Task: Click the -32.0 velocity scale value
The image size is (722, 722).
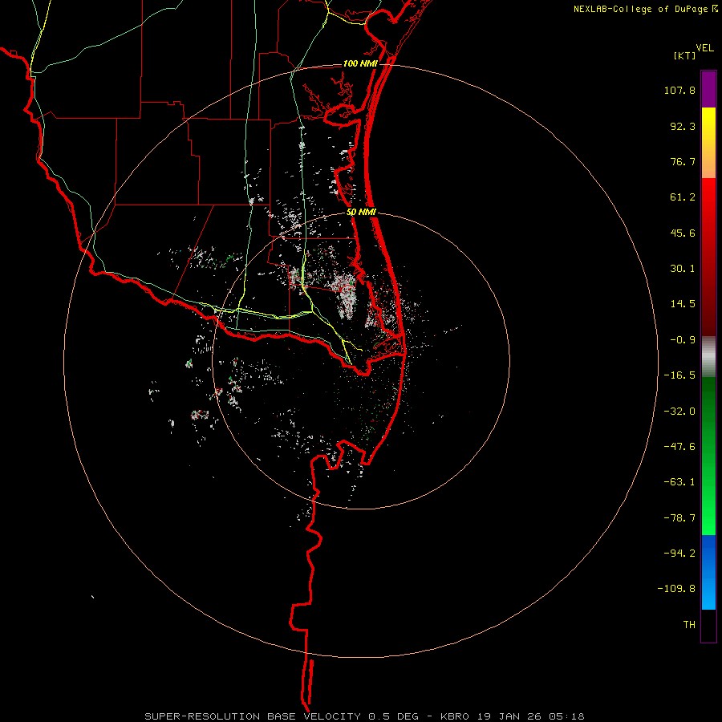Action: coord(679,412)
